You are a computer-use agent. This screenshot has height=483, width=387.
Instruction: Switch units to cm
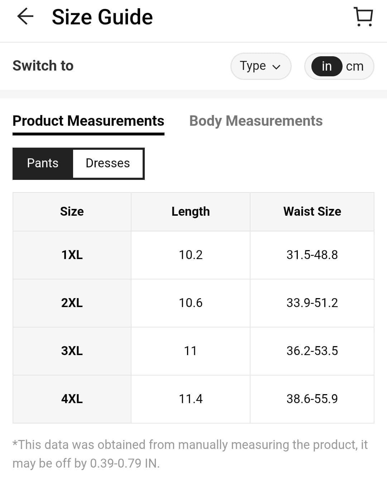point(355,66)
